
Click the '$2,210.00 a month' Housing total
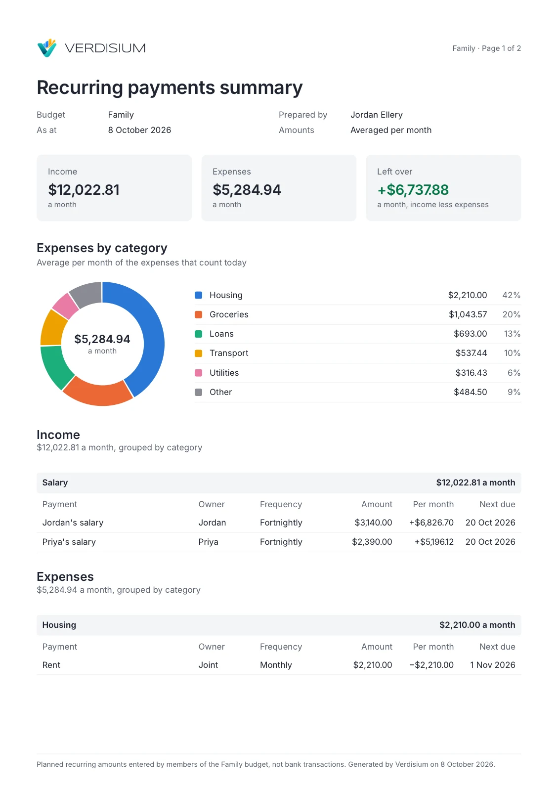477,625
